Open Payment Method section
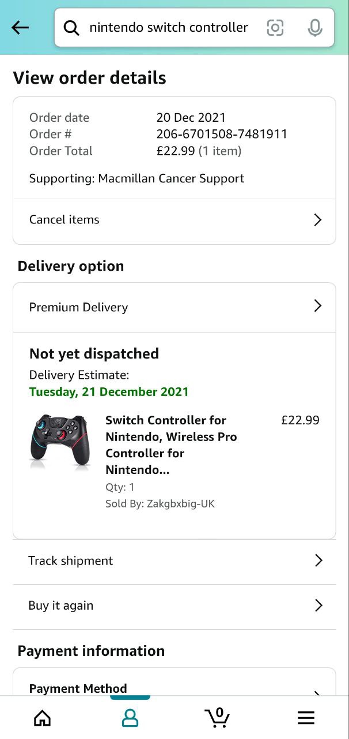349x739 pixels. [x=78, y=688]
